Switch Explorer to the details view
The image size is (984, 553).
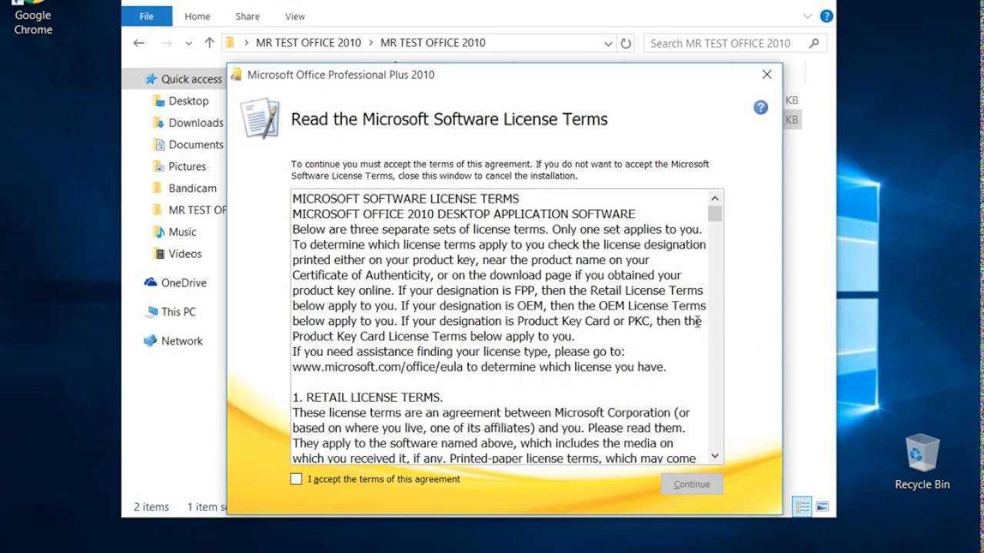[803, 507]
